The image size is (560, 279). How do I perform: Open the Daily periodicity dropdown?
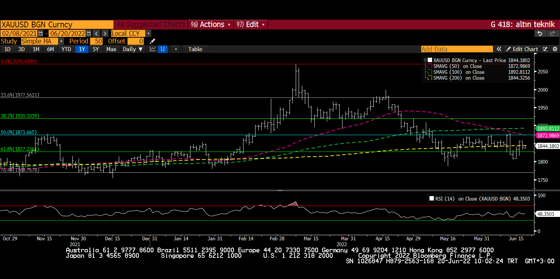pyautogui.click(x=133, y=49)
